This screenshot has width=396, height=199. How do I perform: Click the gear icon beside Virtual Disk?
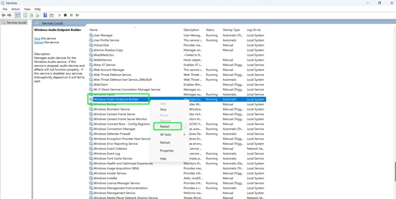click(91, 45)
